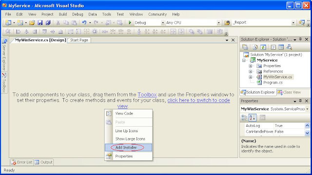Click the Cut scissors icon

coord(58,23)
